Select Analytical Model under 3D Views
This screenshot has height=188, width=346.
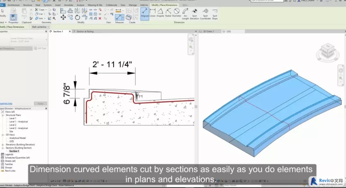click(17, 138)
